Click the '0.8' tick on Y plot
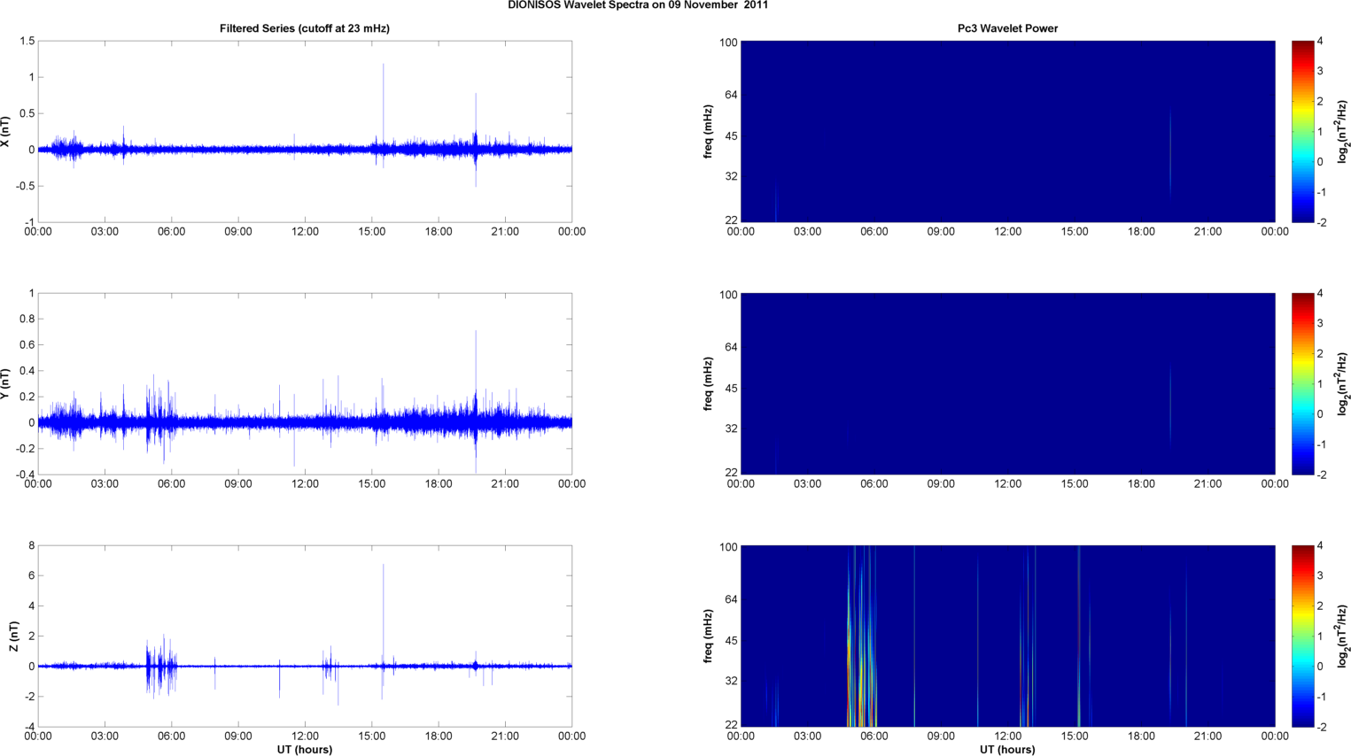Screen dimensions: 1351x756 pyautogui.click(x=27, y=319)
